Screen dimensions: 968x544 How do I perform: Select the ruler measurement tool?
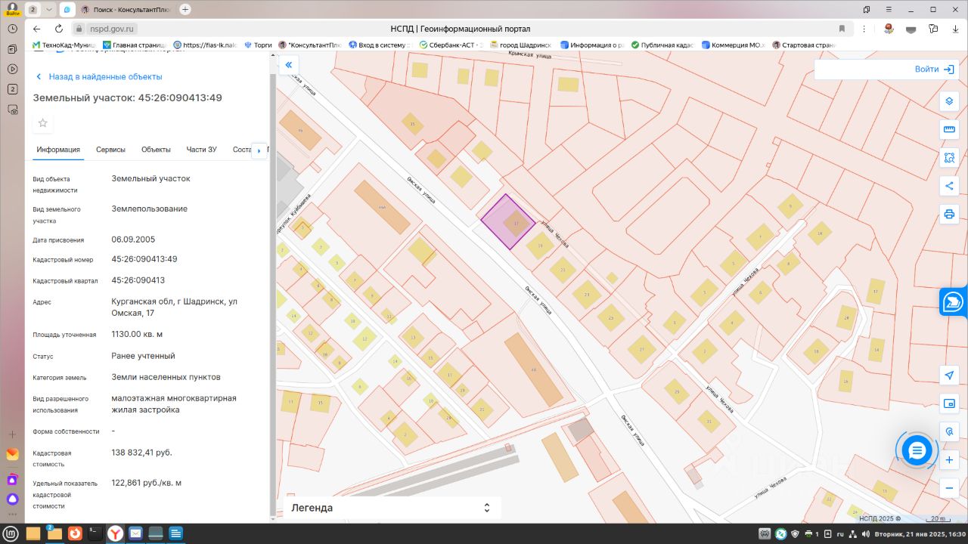click(949, 129)
